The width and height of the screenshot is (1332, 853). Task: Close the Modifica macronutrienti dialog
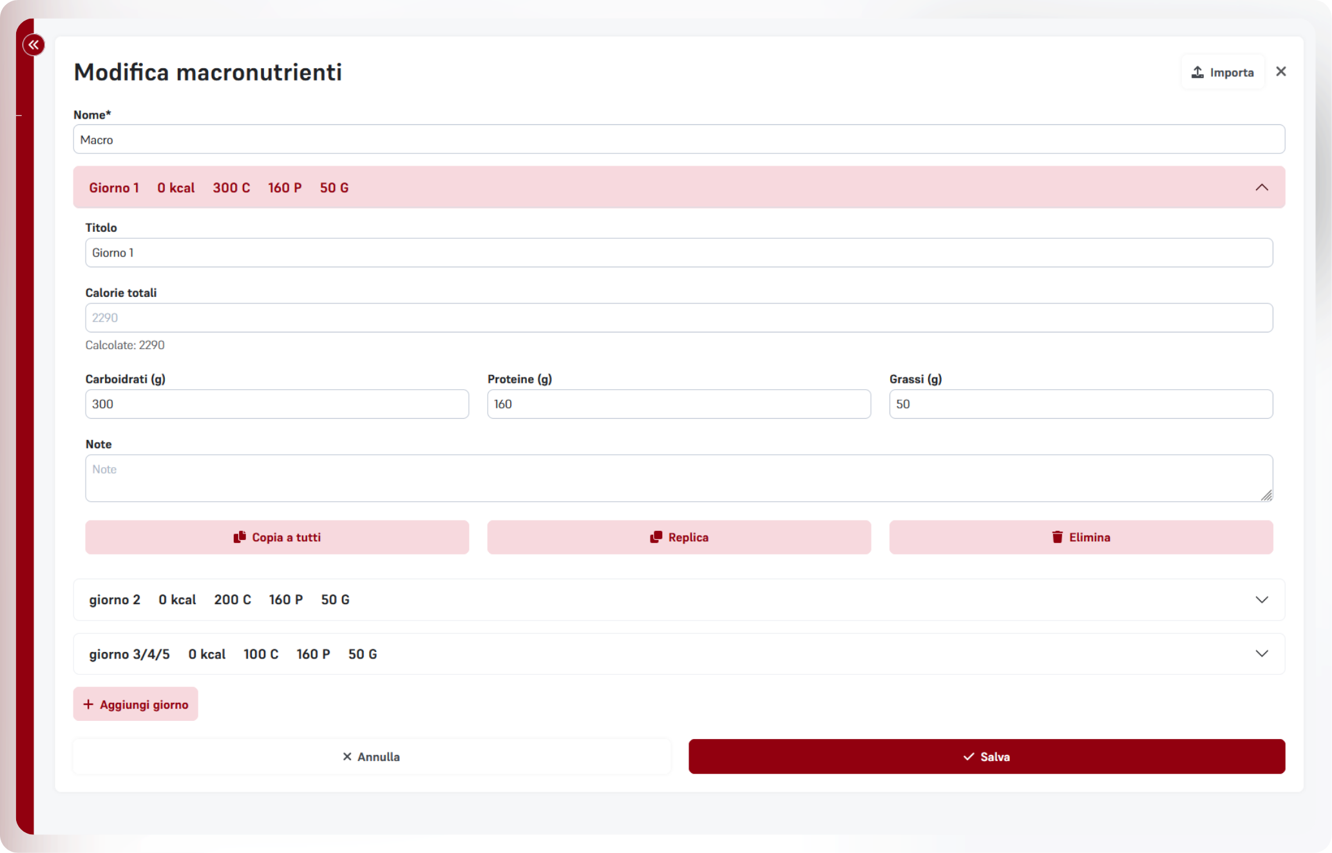1280,72
